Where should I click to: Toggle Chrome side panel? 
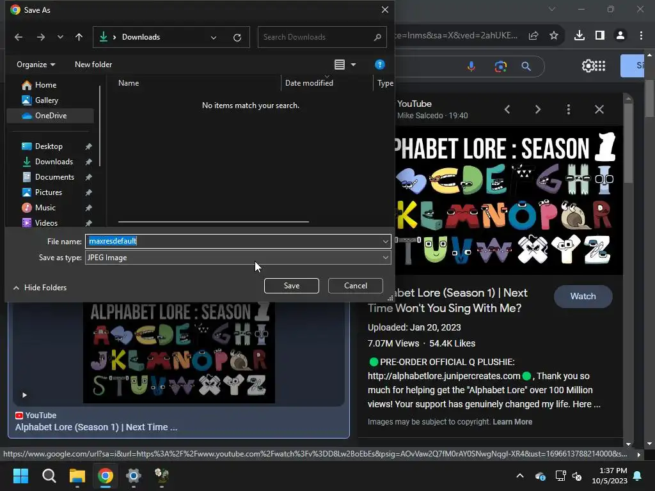600,36
